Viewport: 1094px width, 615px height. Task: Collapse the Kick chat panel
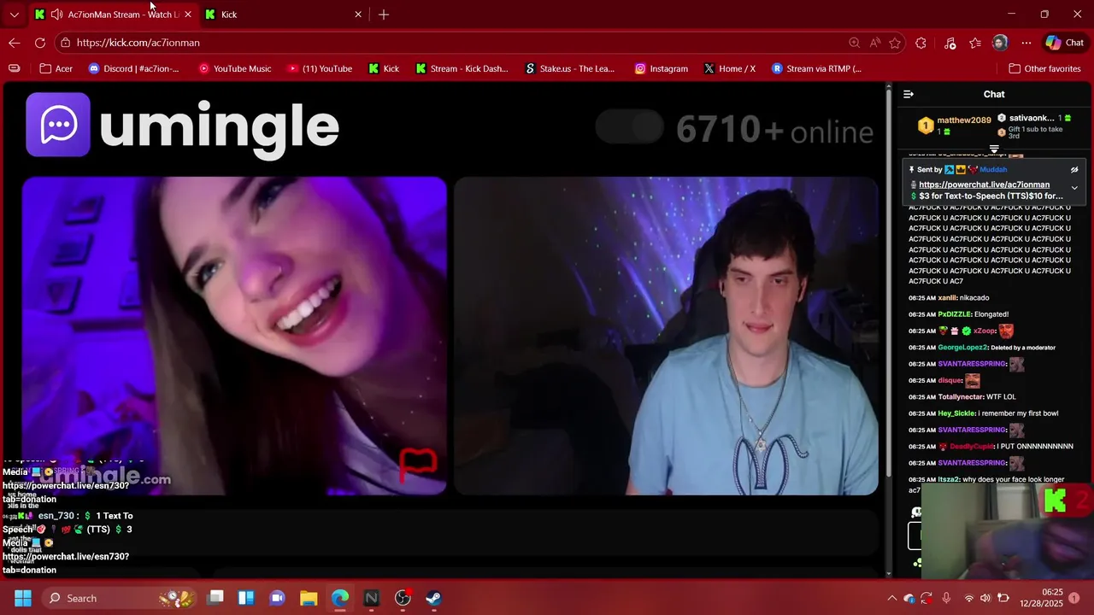(909, 94)
